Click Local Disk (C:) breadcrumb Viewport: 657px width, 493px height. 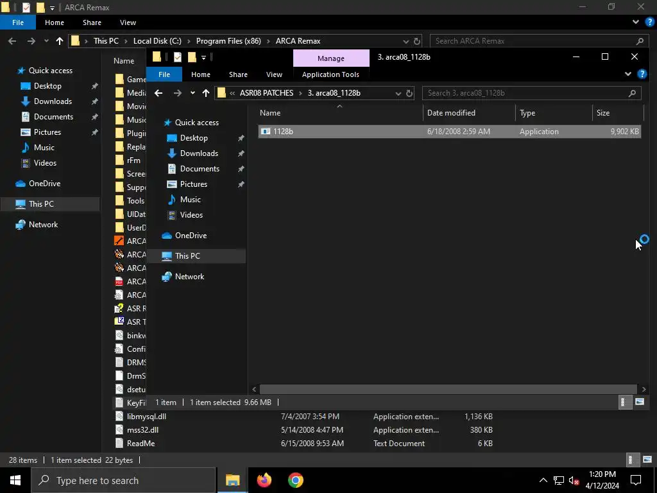(x=157, y=41)
